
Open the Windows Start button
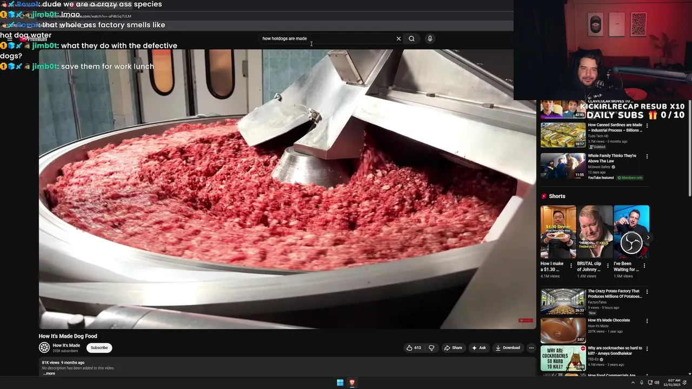point(340,383)
